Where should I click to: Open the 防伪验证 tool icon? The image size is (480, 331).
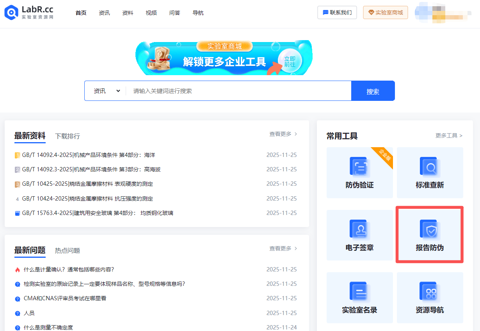pyautogui.click(x=359, y=167)
